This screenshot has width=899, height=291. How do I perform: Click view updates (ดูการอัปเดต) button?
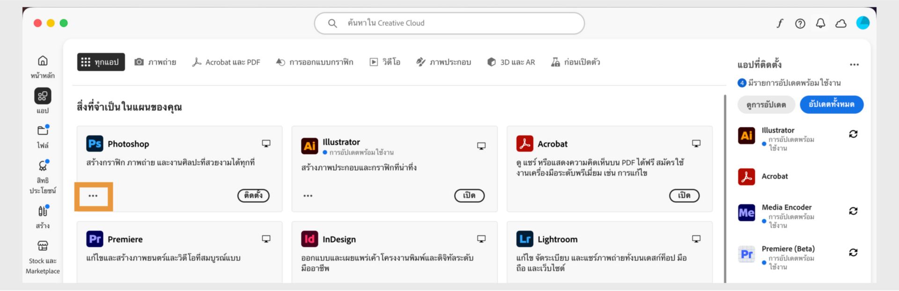(x=766, y=104)
